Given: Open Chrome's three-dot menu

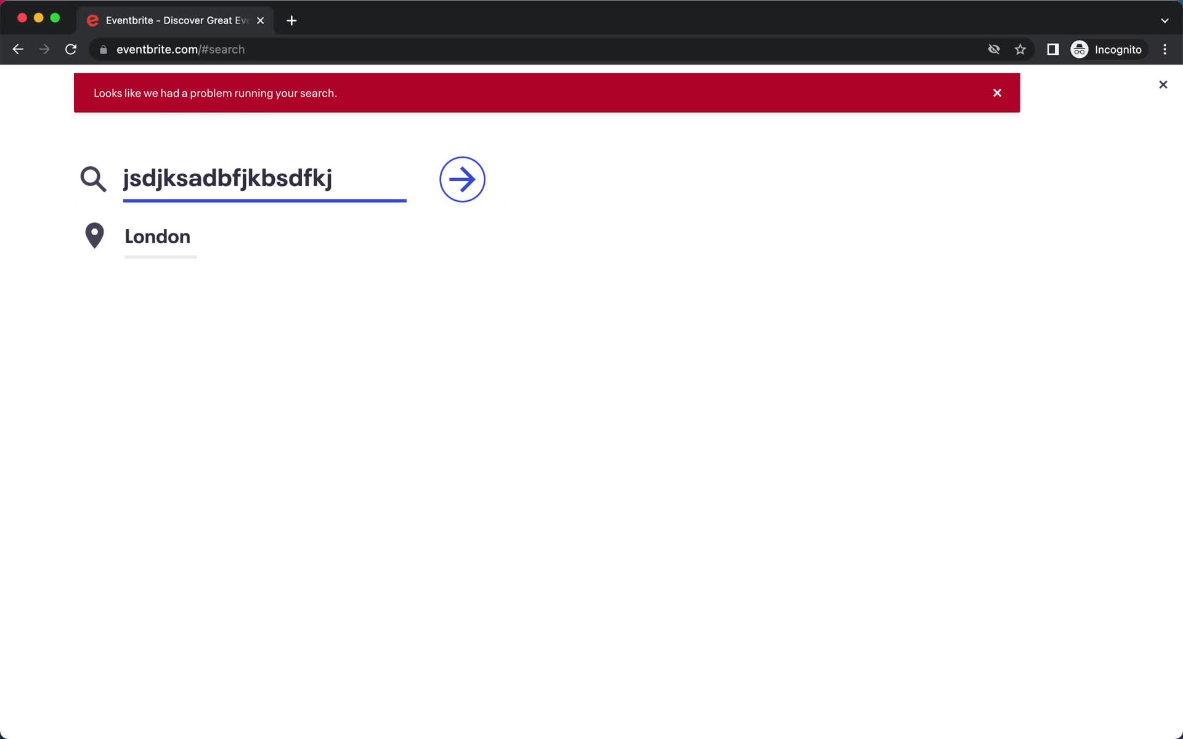Looking at the screenshot, I should coord(1165,49).
